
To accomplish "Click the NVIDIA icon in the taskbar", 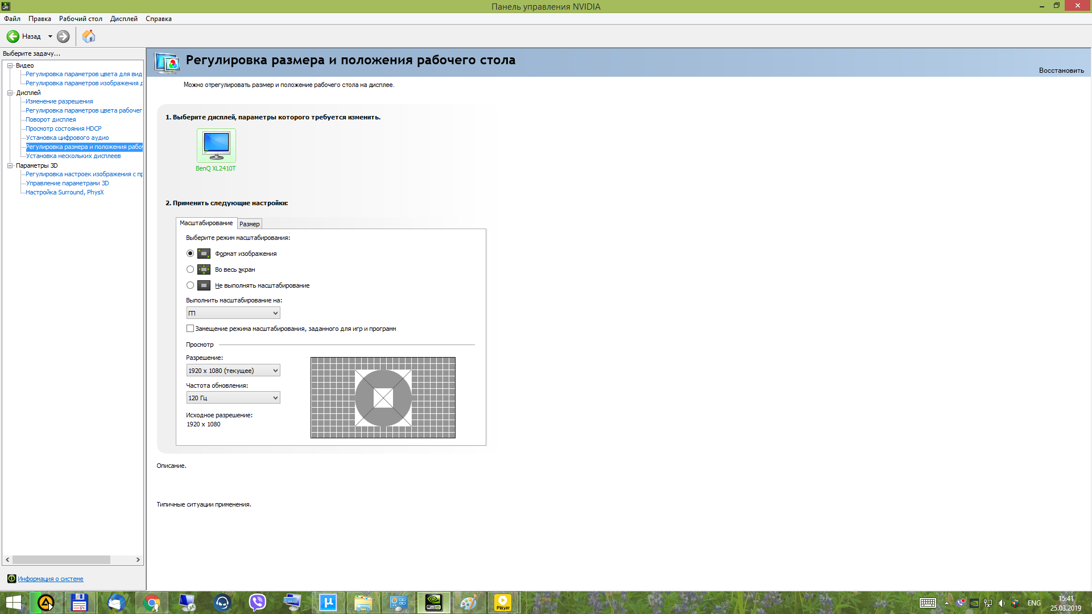I will click(434, 603).
